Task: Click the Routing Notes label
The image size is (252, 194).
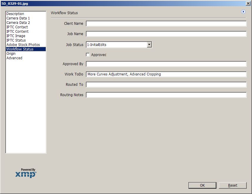Action: [x=72, y=95]
